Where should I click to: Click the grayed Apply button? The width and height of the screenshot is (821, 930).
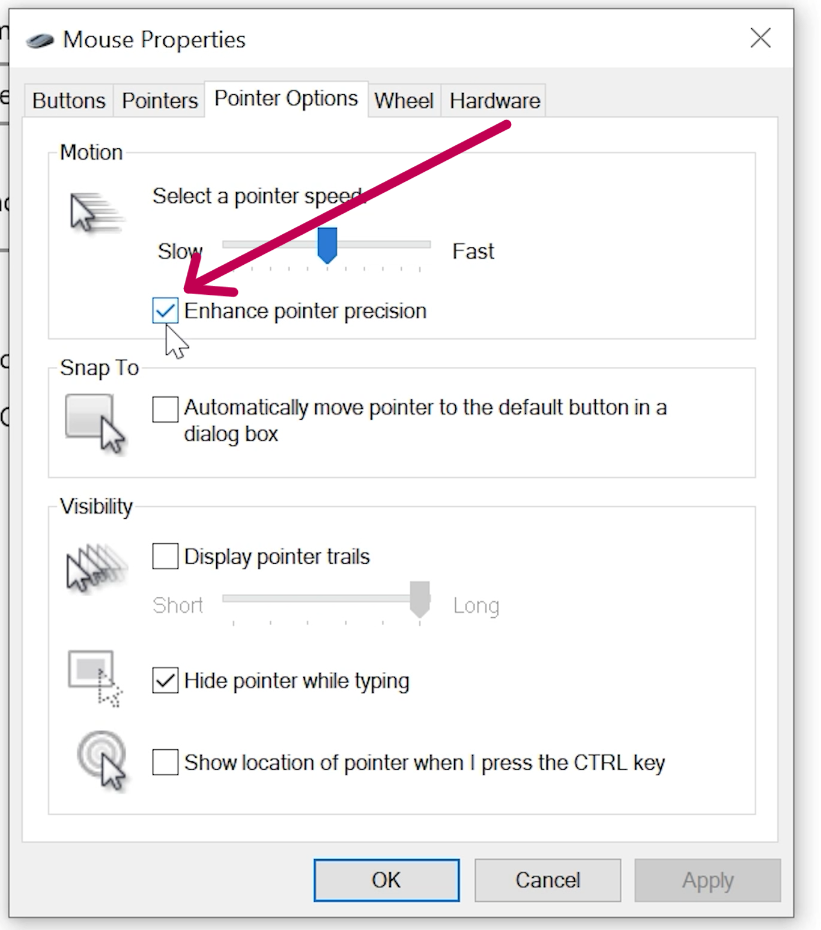coord(707,880)
